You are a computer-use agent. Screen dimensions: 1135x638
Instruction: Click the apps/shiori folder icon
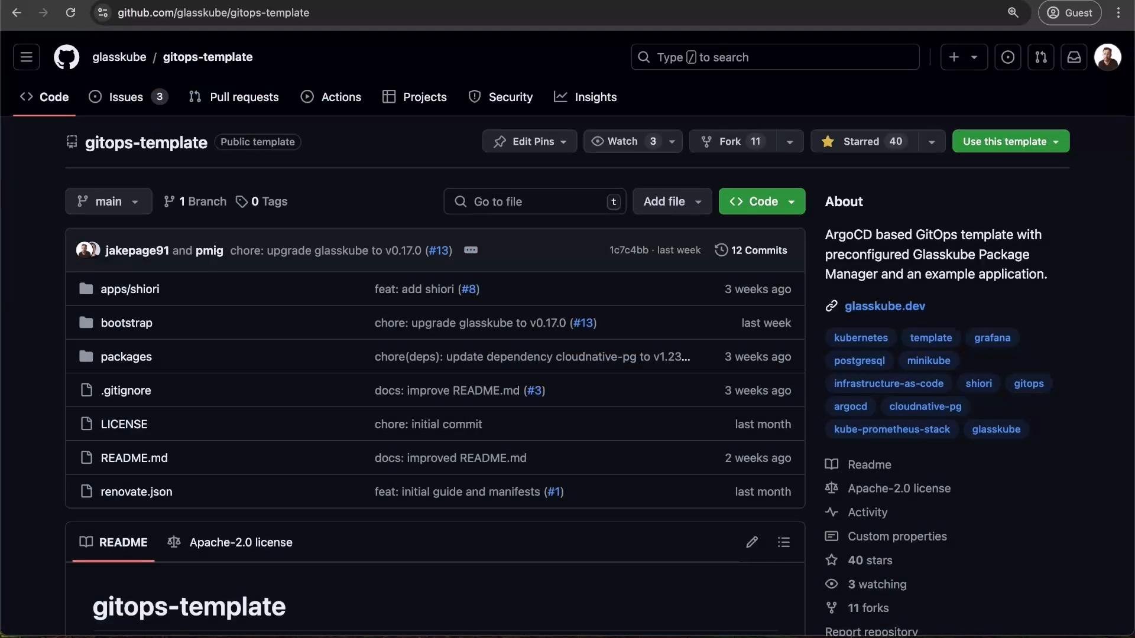pos(86,289)
